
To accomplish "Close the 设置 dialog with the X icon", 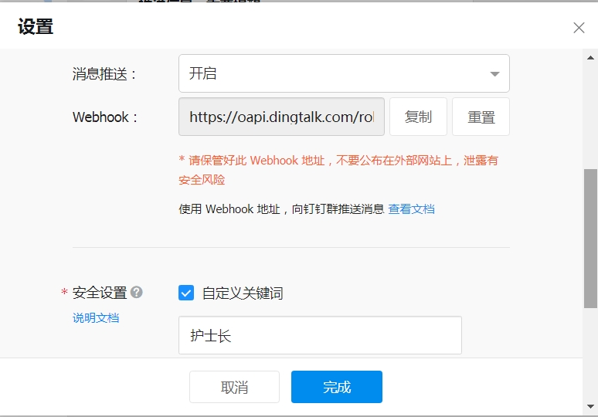I will click(x=579, y=28).
